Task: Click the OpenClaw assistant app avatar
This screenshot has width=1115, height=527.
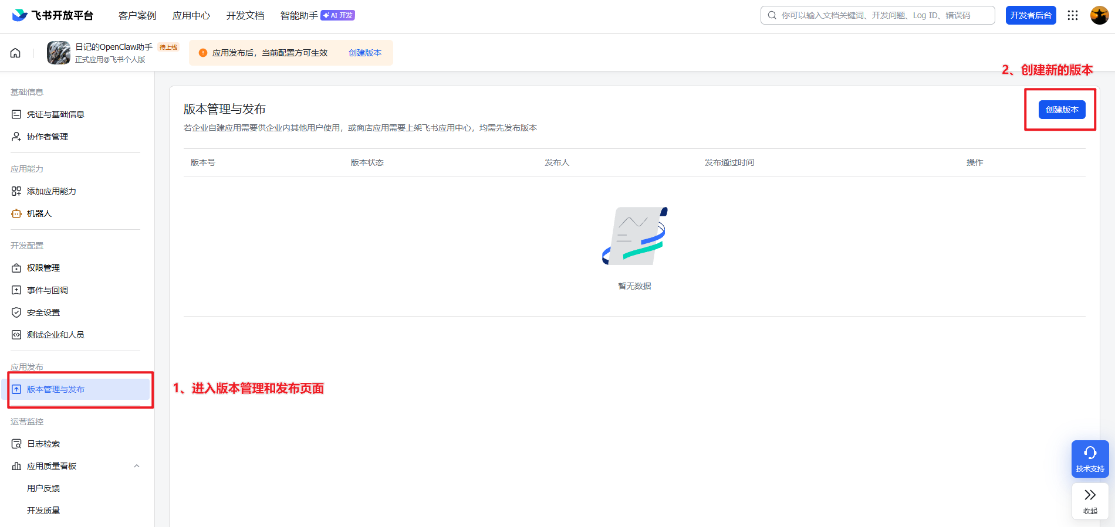Action: 59,53
